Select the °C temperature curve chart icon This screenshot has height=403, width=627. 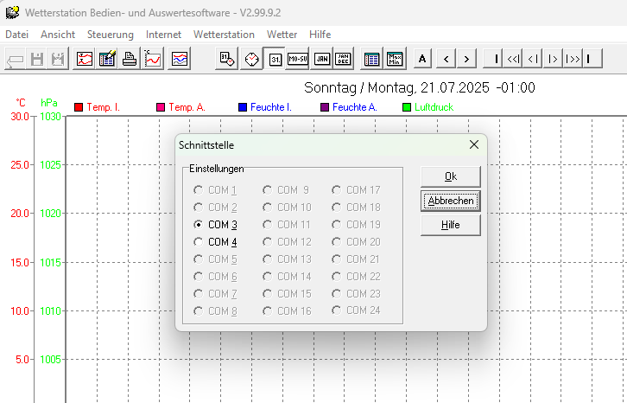(x=153, y=60)
